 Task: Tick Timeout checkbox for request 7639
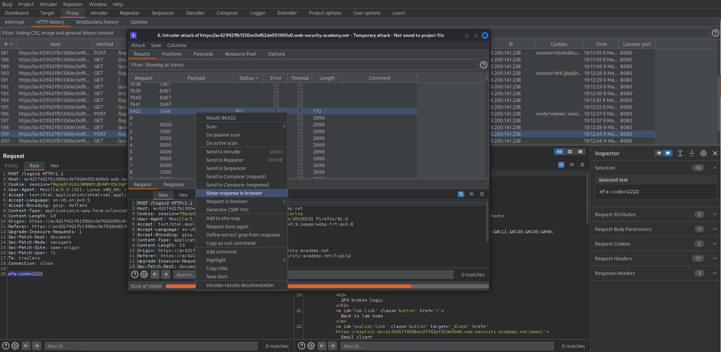pos(300,91)
